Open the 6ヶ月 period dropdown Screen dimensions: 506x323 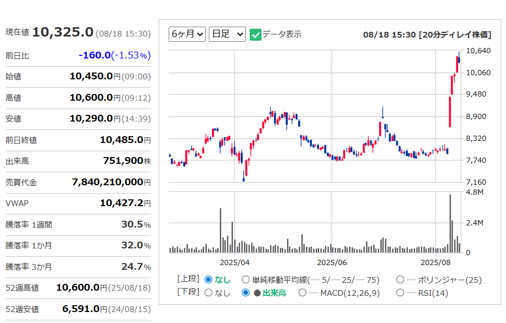187,34
